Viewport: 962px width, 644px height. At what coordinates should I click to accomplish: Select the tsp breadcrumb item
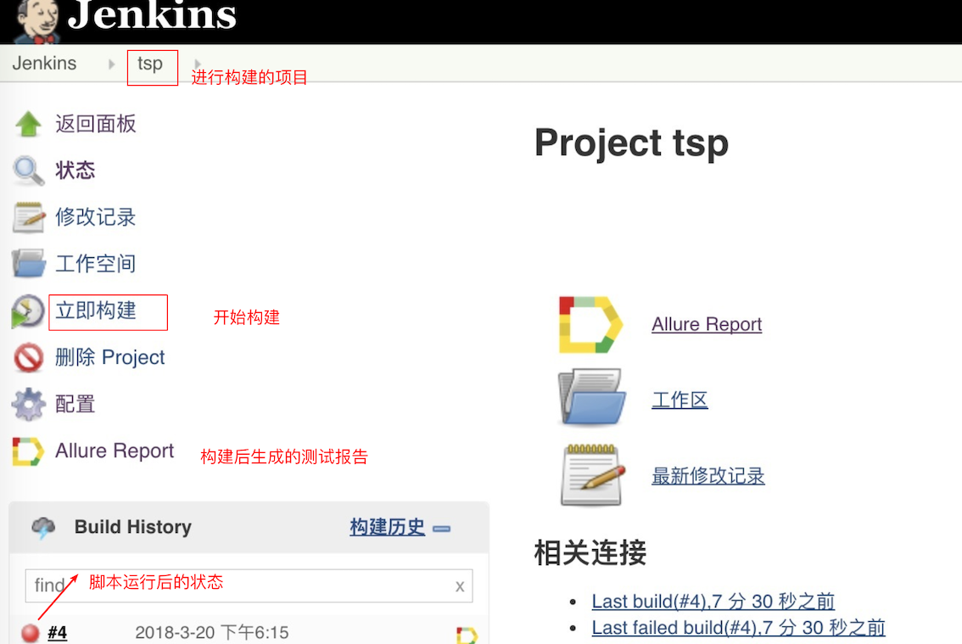[x=150, y=64]
